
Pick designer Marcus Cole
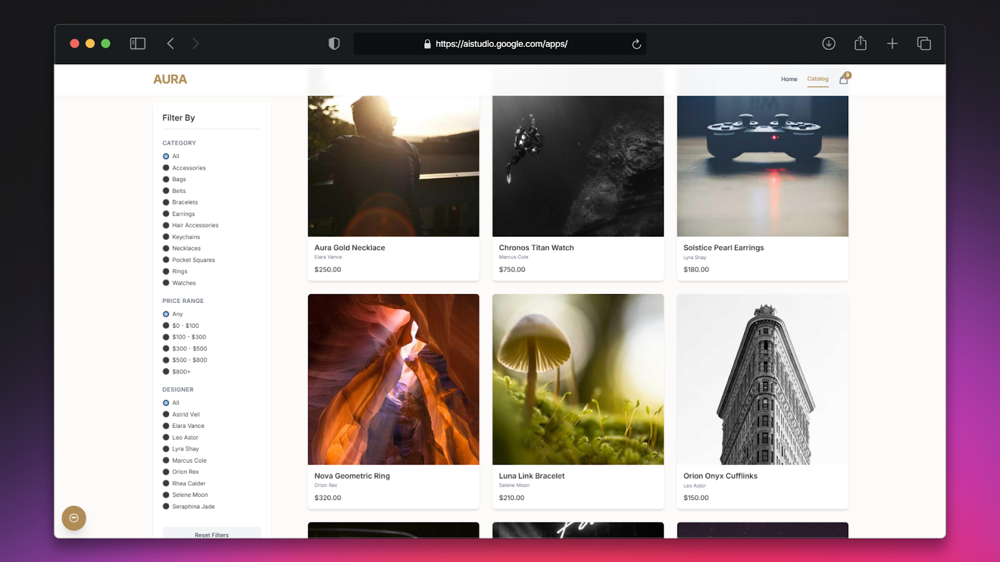(166, 461)
